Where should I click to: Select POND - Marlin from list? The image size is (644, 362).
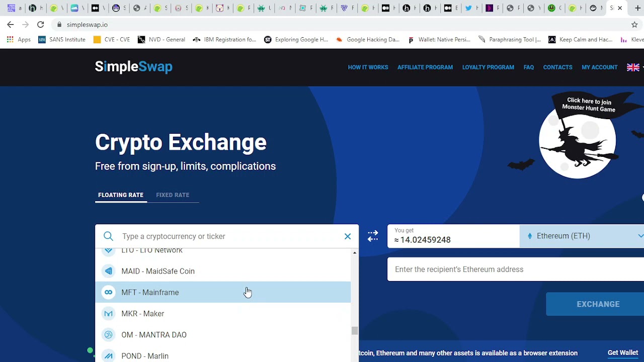point(223,355)
